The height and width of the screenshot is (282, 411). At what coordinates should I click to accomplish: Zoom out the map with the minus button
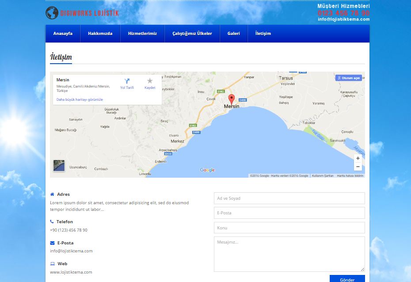358,167
